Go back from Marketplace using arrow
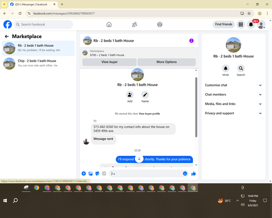 (7, 37)
